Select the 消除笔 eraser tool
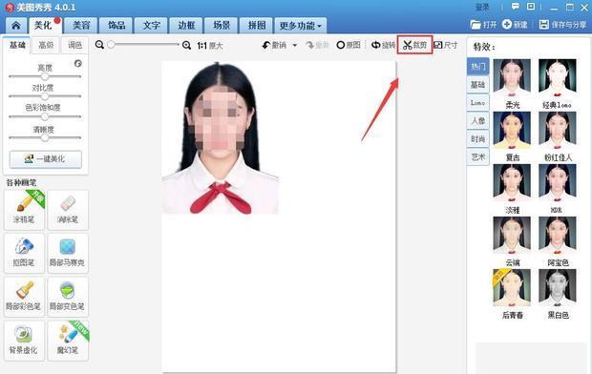 68,210
